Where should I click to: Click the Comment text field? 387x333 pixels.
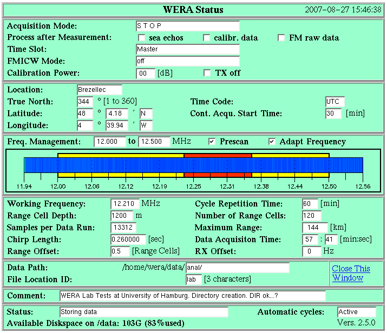pyautogui.click(x=193, y=296)
